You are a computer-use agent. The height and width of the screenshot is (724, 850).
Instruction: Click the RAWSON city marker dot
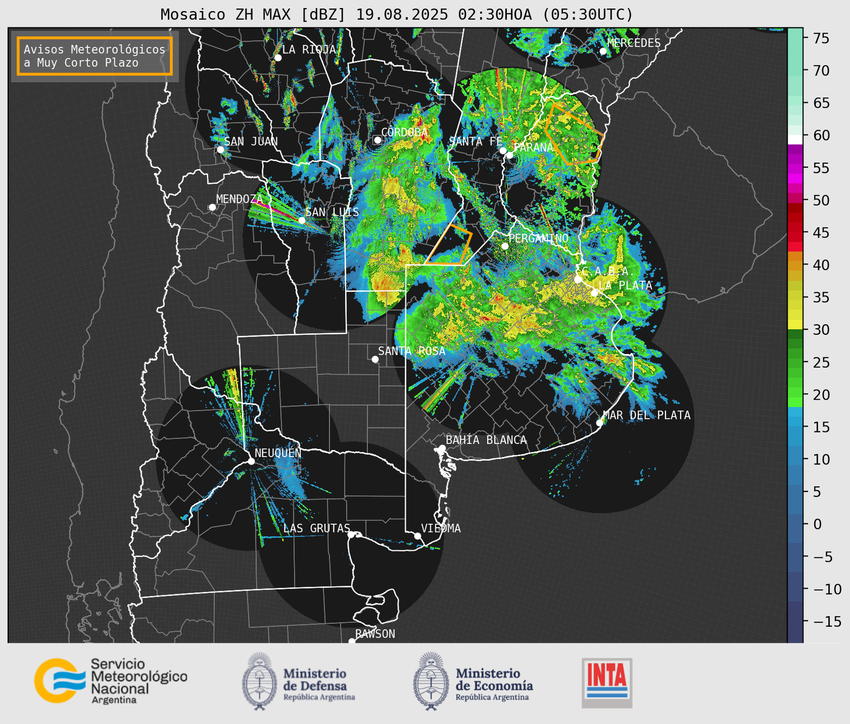pyautogui.click(x=352, y=641)
